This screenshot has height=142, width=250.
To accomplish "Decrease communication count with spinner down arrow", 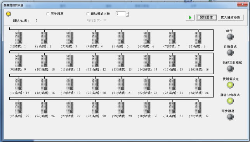I will [x=127, y=15].
